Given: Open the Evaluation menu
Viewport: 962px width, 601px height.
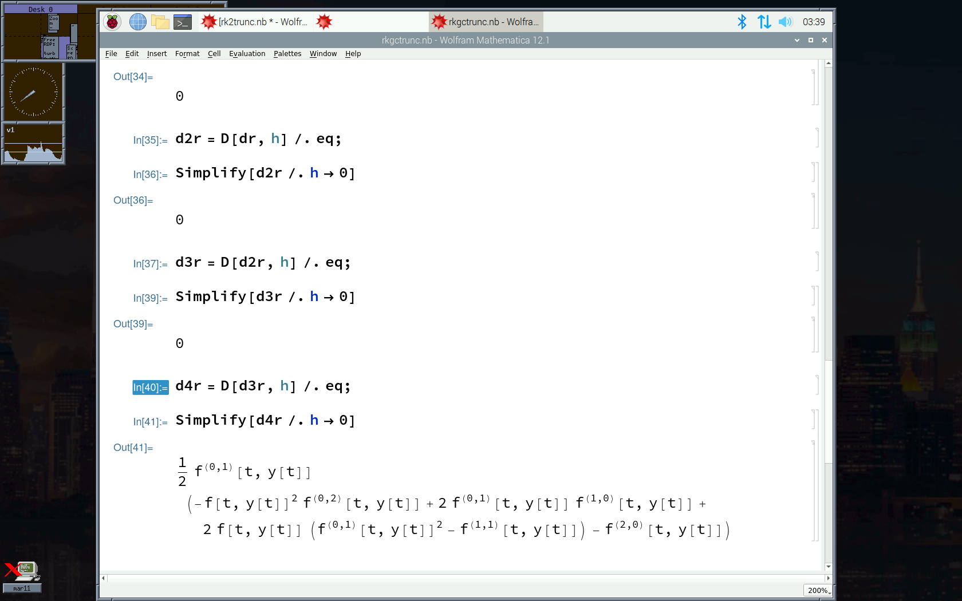Looking at the screenshot, I should pyautogui.click(x=247, y=54).
